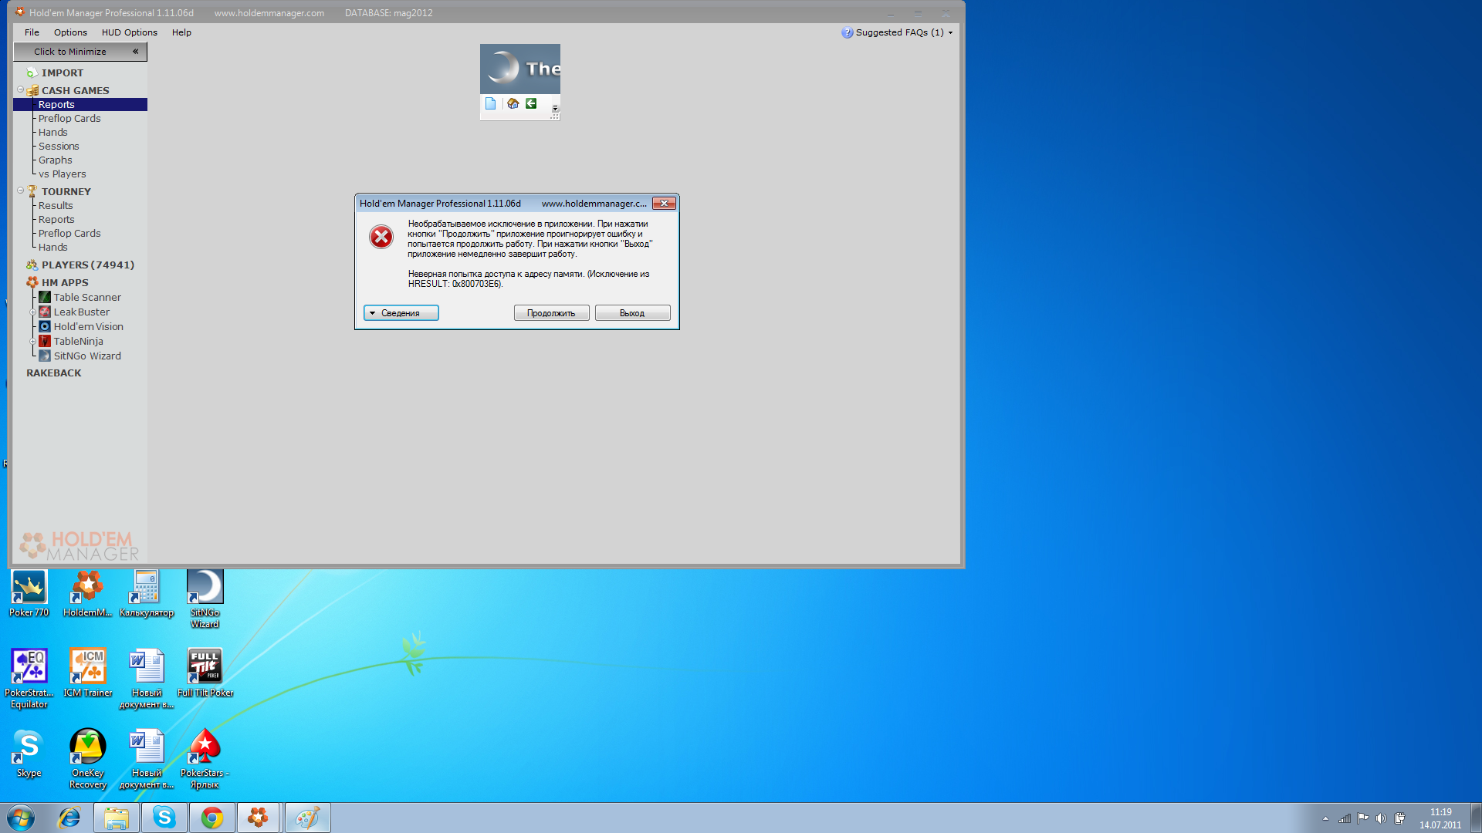
Task: Click the CASH GAMES money icon
Action: click(32, 90)
